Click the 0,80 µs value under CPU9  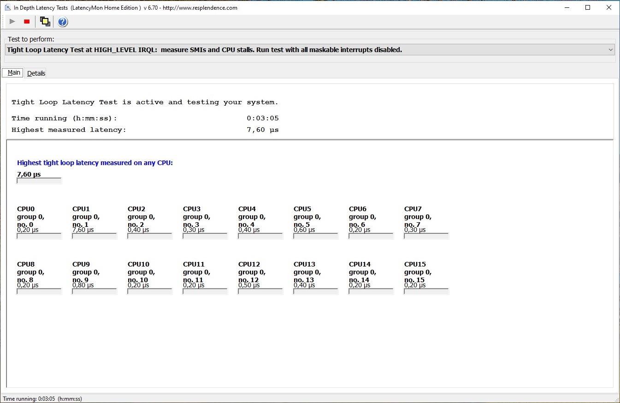[83, 285]
